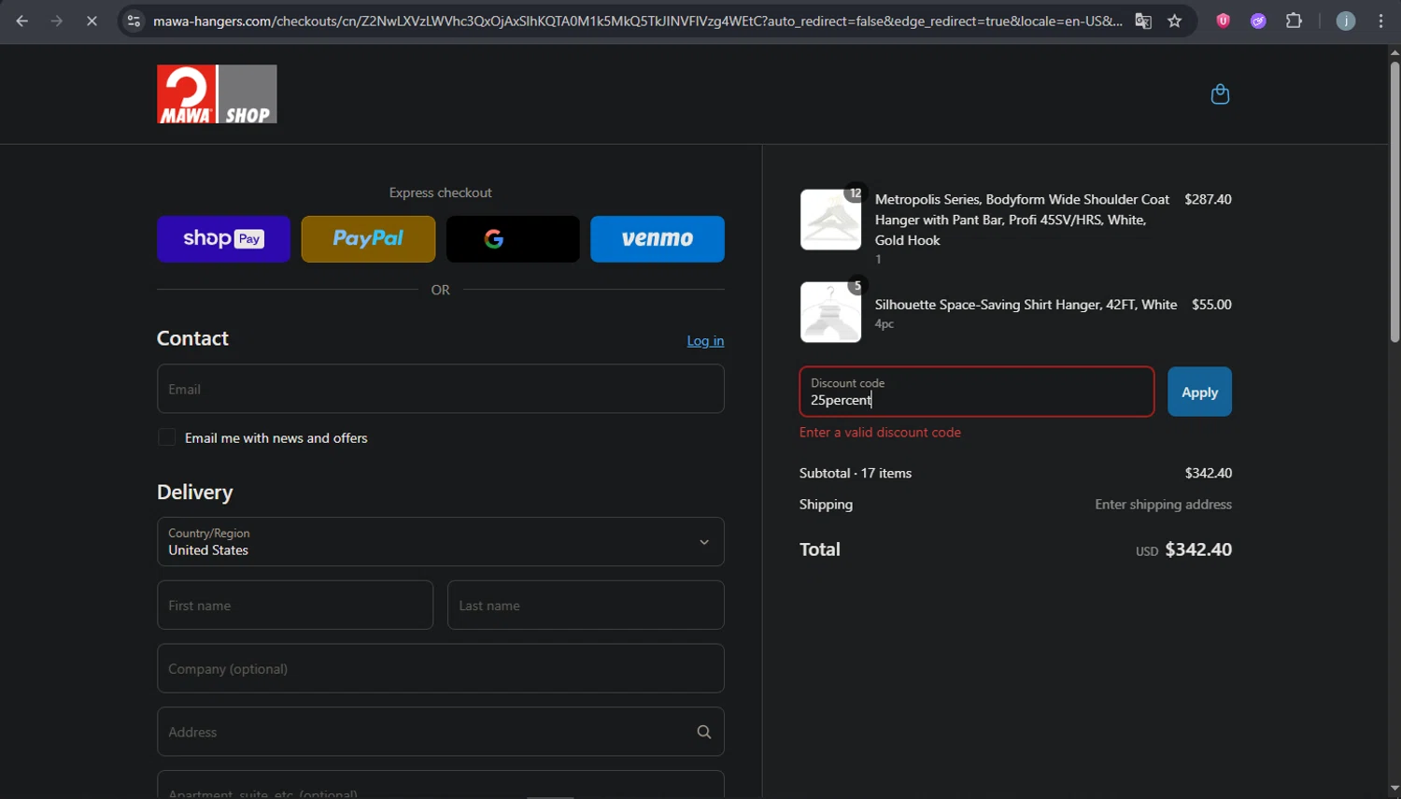Click the browser address bar URL
The height and width of the screenshot is (799, 1401).
637,21
